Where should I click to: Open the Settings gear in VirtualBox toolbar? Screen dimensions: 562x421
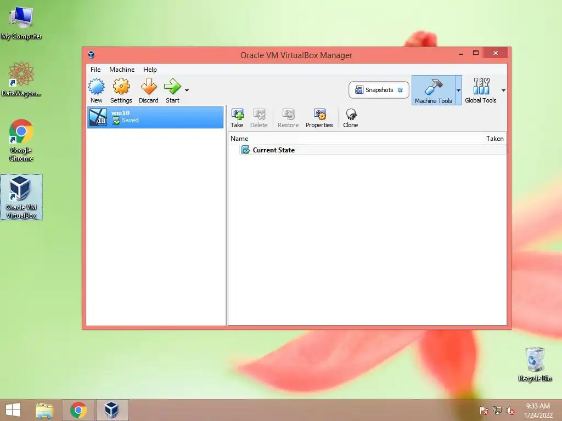[121, 90]
